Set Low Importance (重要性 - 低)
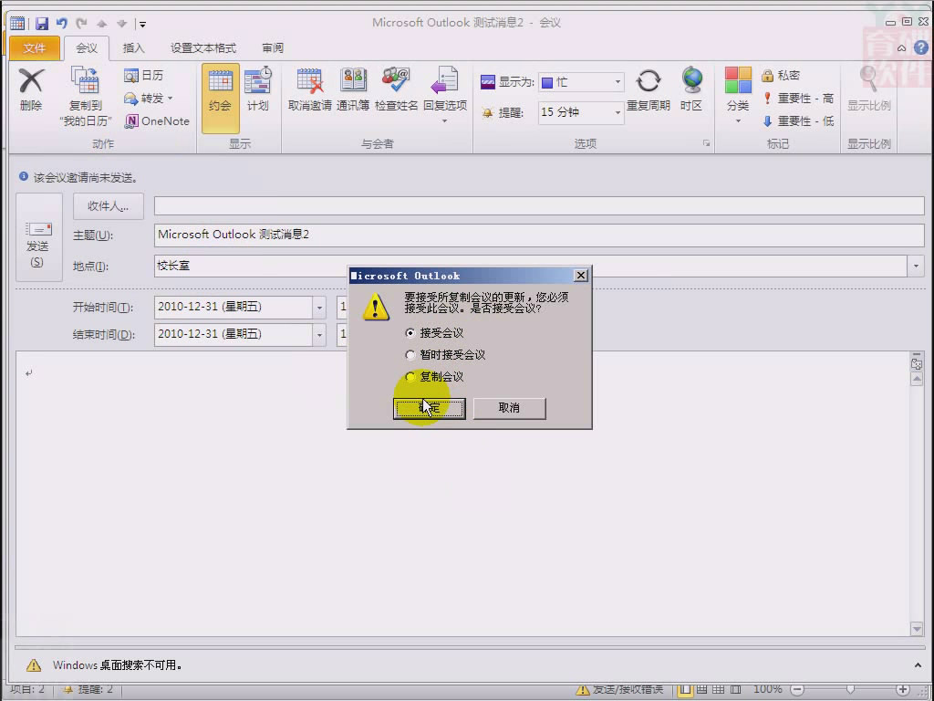Image resolution: width=934 pixels, height=701 pixels. click(797, 121)
